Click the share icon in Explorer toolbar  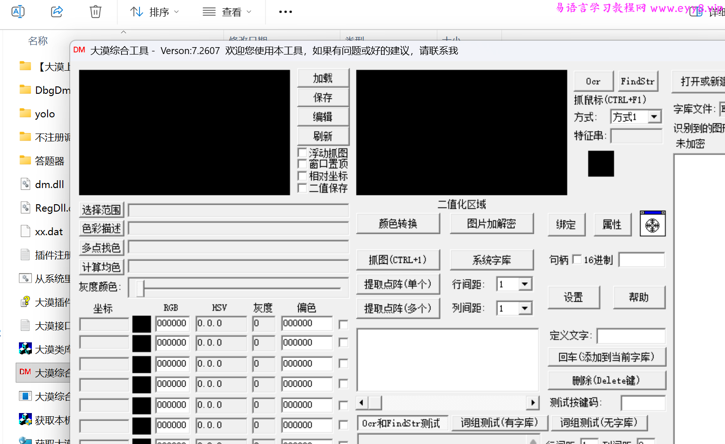[57, 12]
